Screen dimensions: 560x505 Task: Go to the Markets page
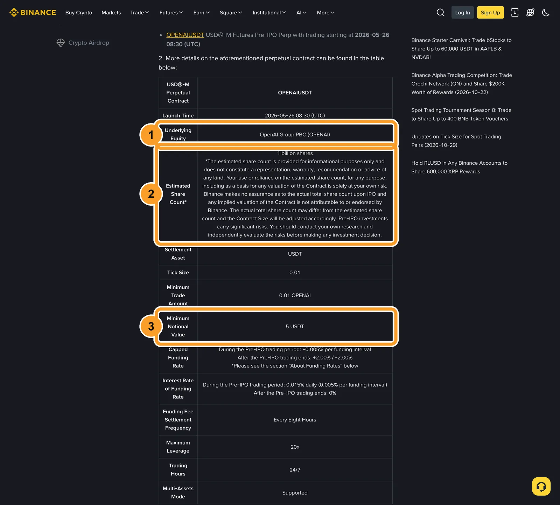pos(111,13)
